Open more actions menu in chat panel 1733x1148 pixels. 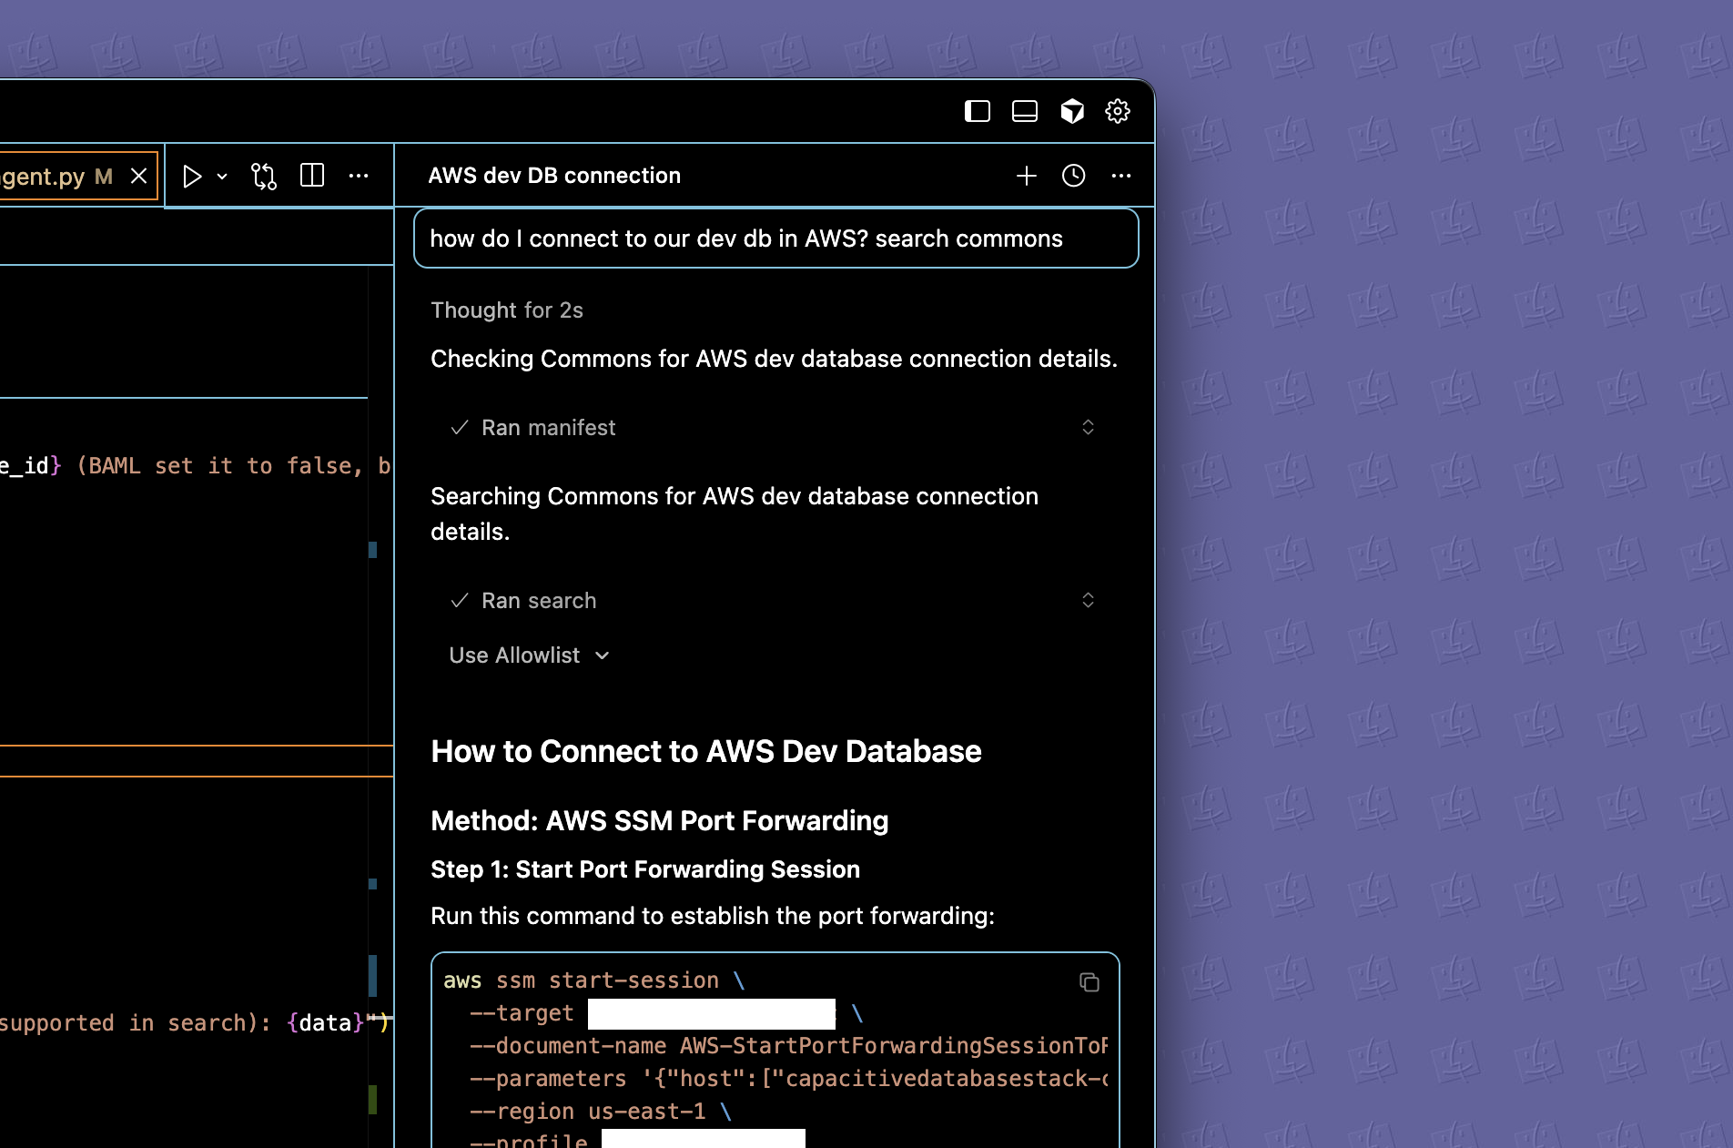coord(1120,176)
